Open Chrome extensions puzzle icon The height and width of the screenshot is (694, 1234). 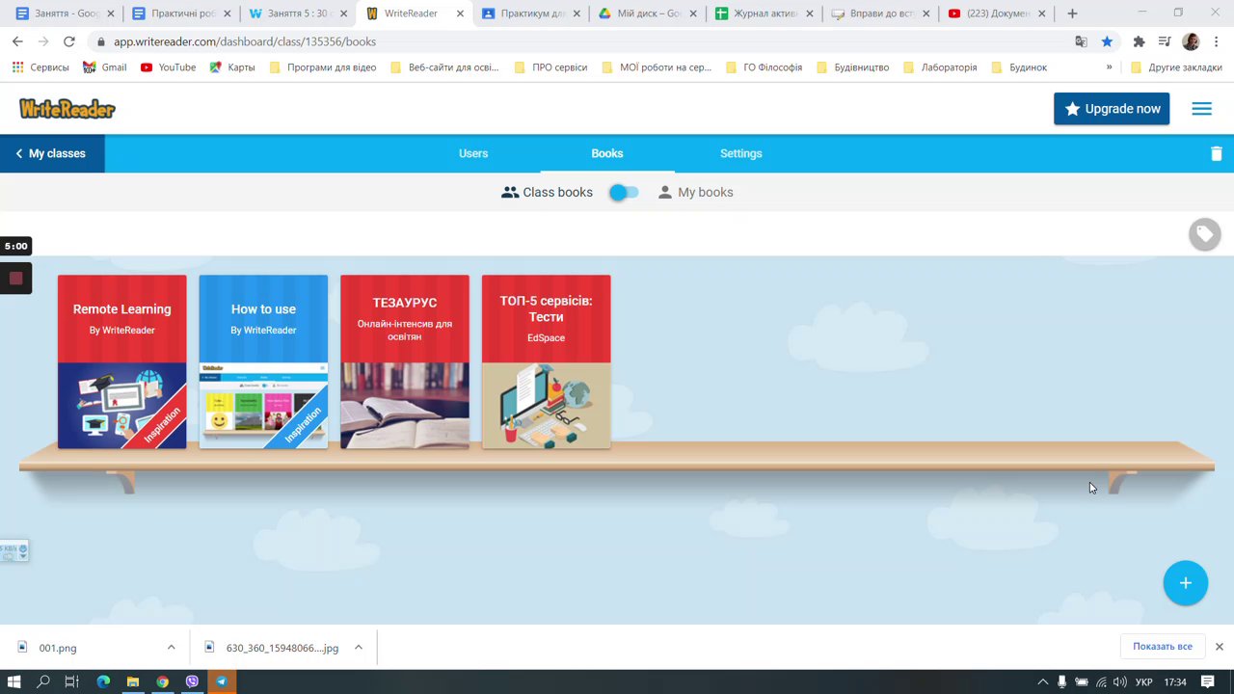pos(1139,41)
